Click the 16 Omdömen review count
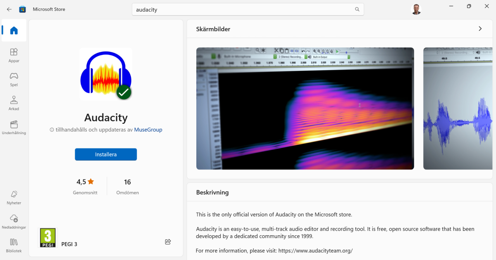The width and height of the screenshot is (496, 260). click(x=127, y=186)
